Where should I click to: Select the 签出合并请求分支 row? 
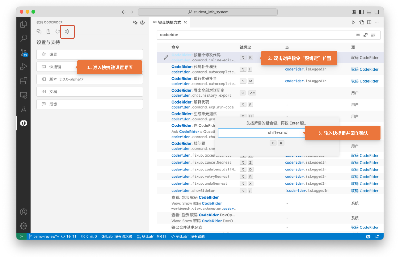(270, 227)
